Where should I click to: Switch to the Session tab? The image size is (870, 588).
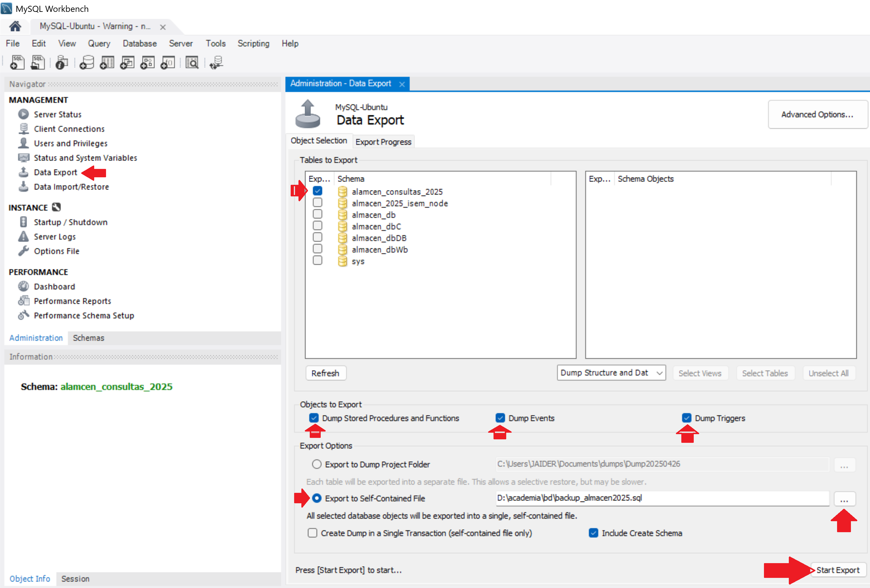pos(75,579)
